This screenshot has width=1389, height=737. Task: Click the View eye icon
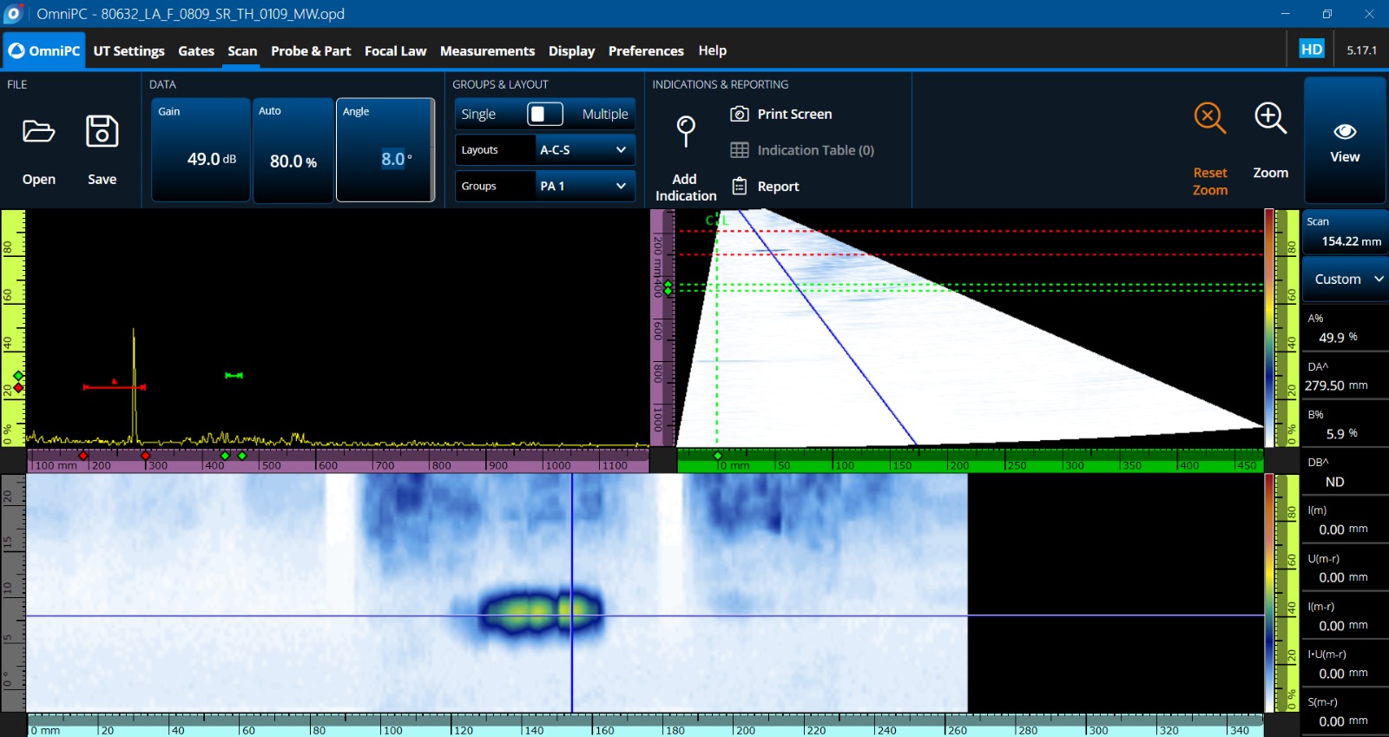1345,132
